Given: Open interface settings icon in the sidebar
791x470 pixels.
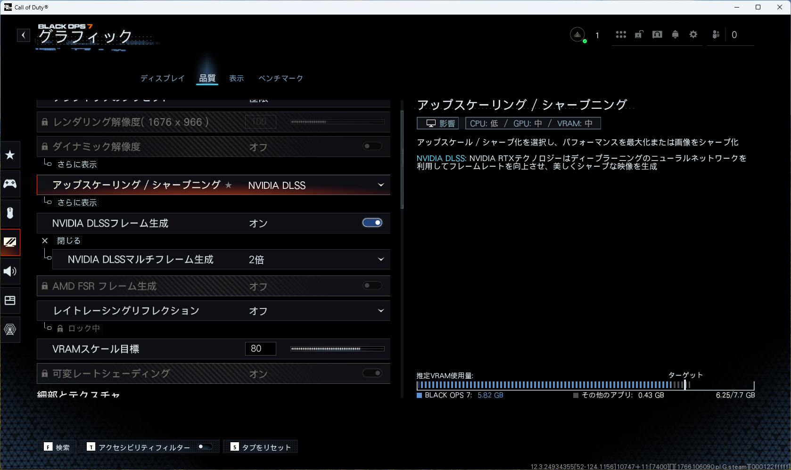Looking at the screenshot, I should pos(10,300).
